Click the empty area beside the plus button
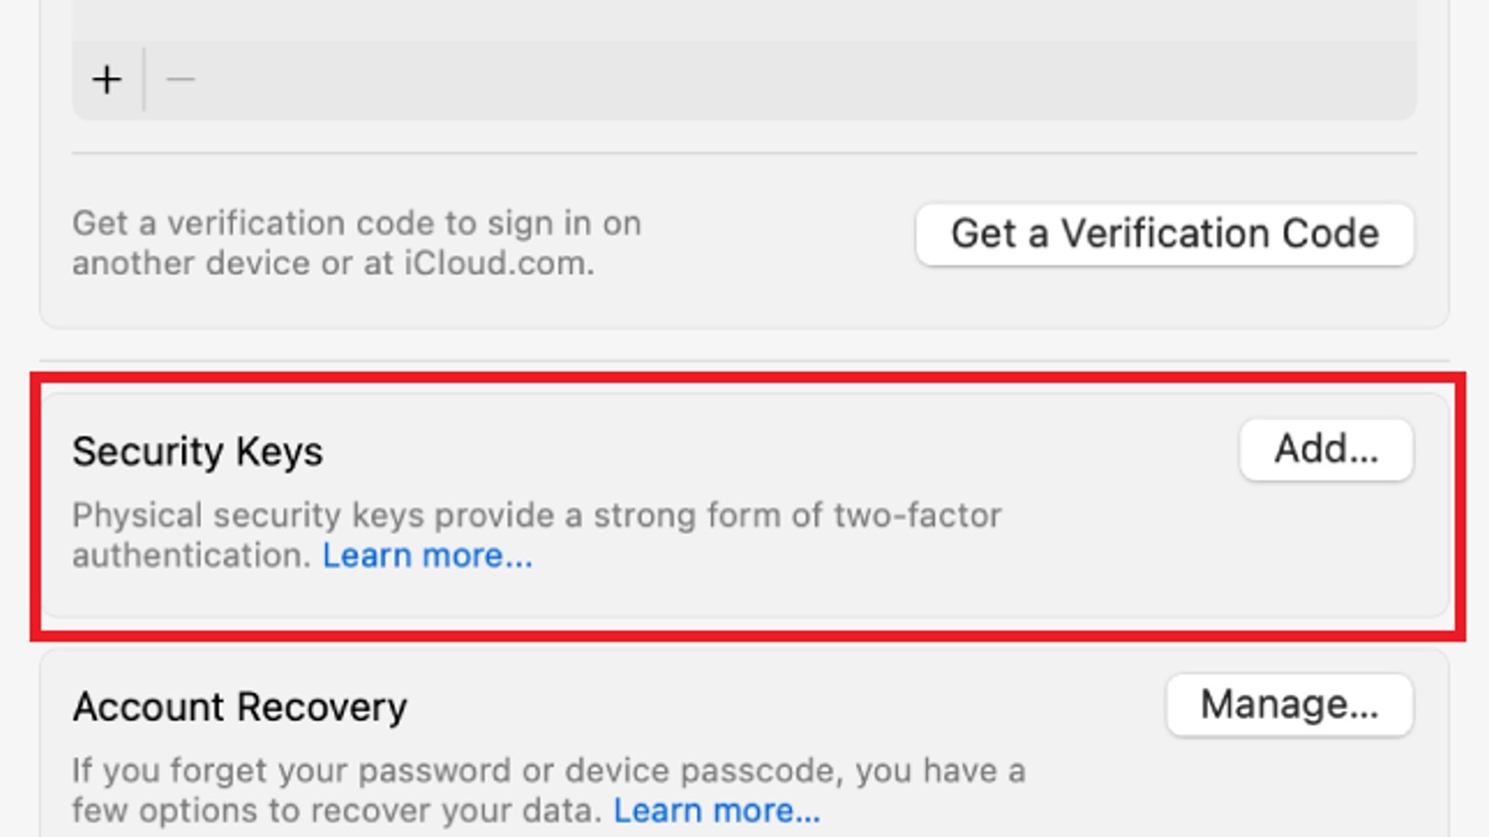 point(558,78)
